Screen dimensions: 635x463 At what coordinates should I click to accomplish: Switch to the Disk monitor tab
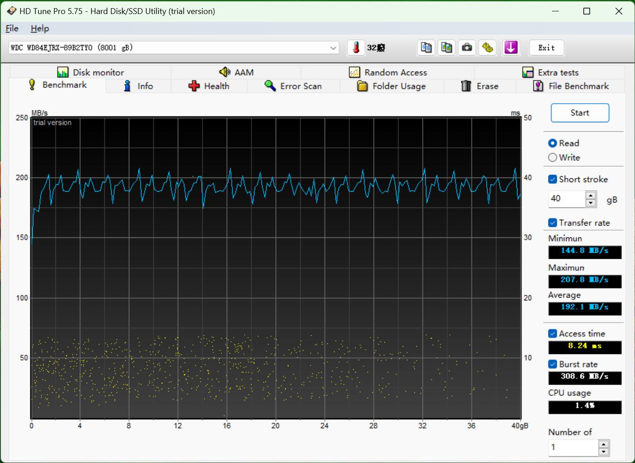tap(91, 72)
